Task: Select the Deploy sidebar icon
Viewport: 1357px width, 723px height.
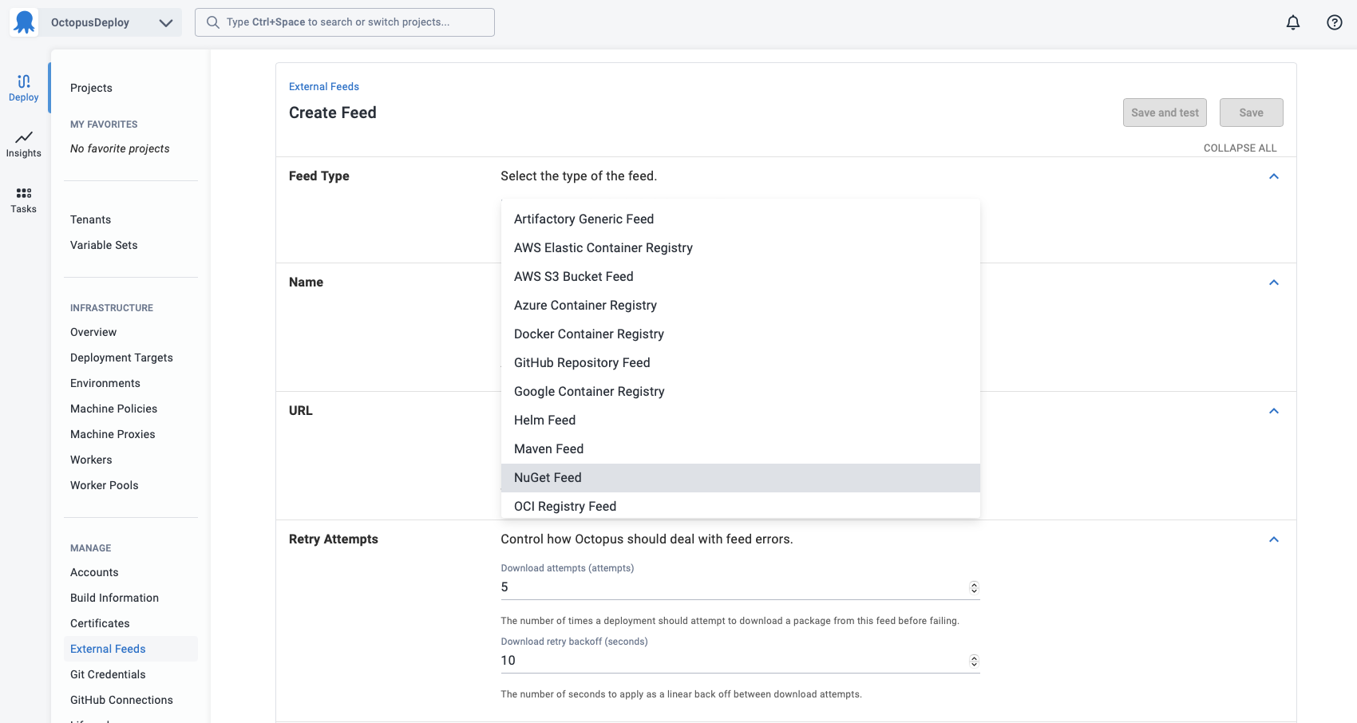Action: point(24,88)
